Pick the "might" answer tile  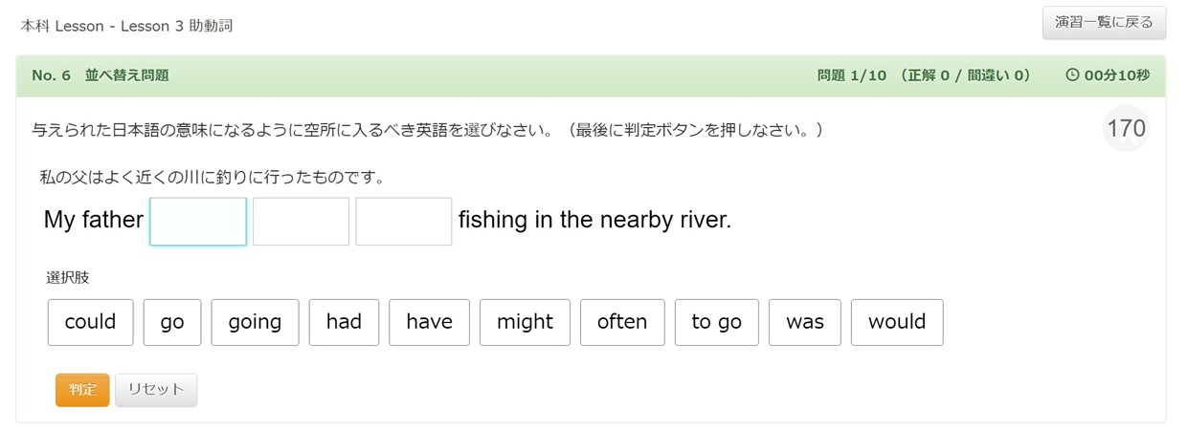pyautogui.click(x=525, y=322)
